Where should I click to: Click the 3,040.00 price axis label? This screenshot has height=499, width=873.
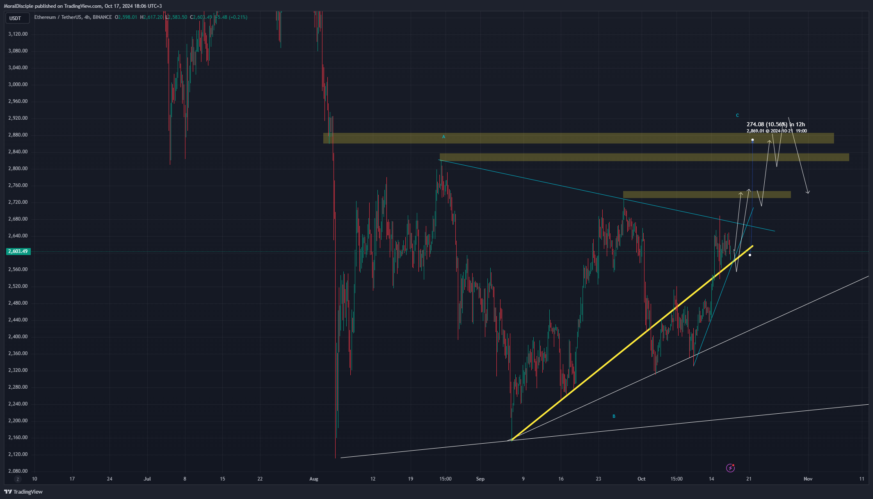point(18,68)
